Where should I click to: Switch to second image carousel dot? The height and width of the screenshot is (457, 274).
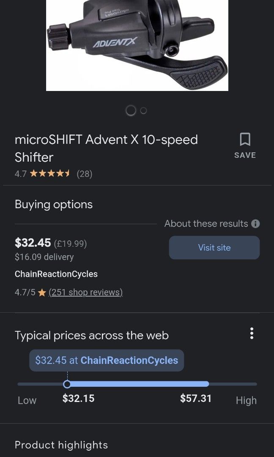[143, 110]
